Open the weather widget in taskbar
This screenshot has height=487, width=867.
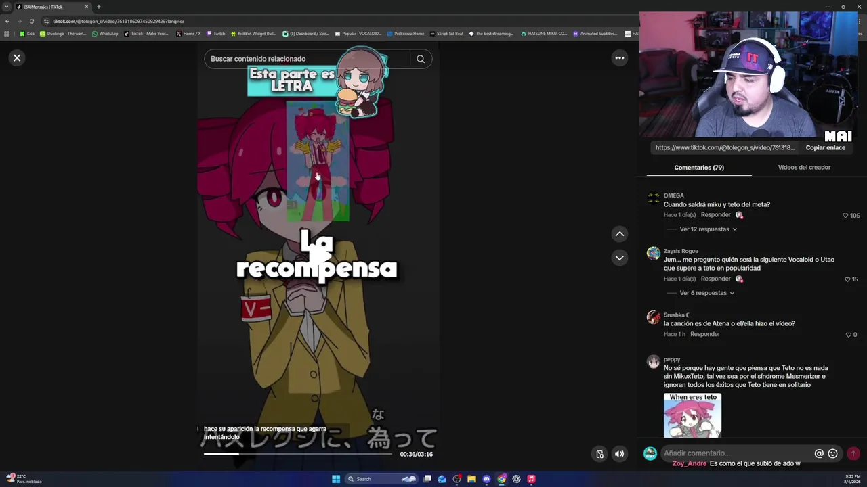coord(24,479)
